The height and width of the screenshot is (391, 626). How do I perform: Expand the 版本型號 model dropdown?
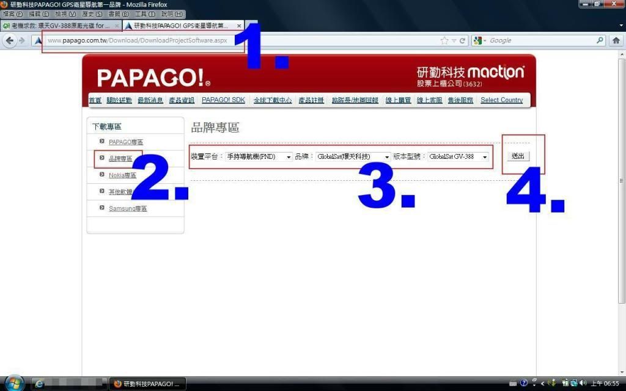tap(458, 157)
